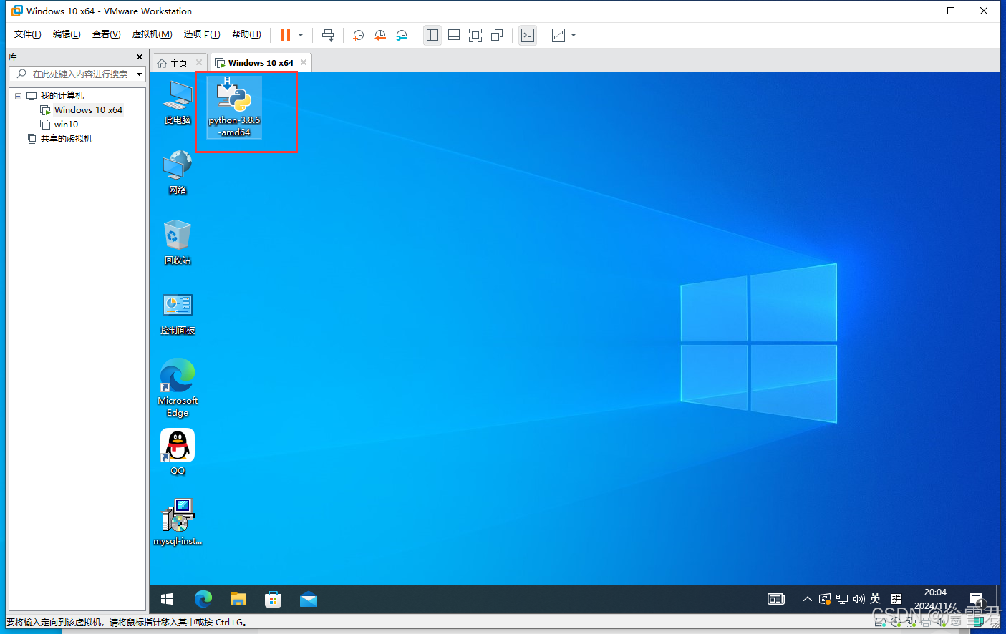Click the stretch guest display icon
The height and width of the screenshot is (634, 1006).
[558, 35]
